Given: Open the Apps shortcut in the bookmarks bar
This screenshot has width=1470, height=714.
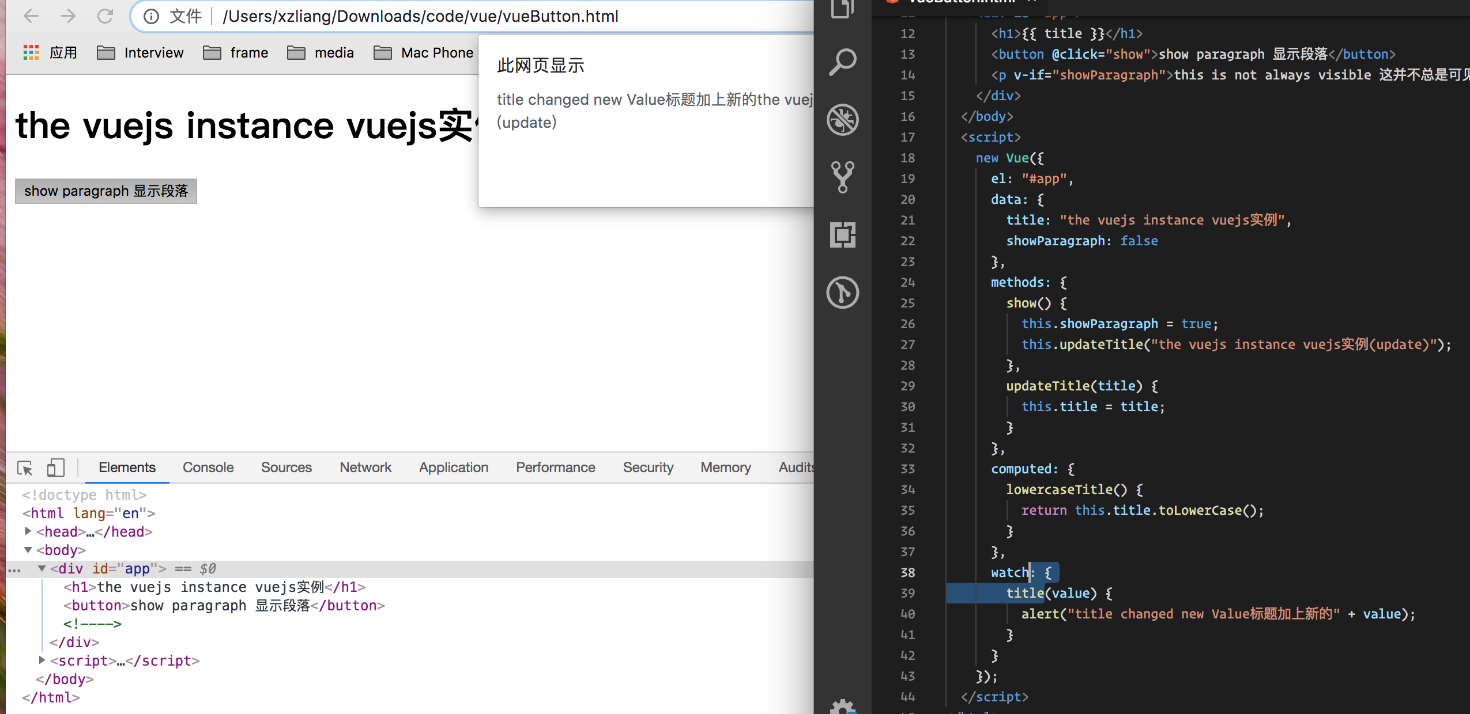Looking at the screenshot, I should pos(50,53).
